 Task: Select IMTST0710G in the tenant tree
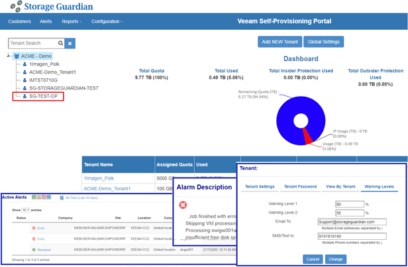(43, 80)
